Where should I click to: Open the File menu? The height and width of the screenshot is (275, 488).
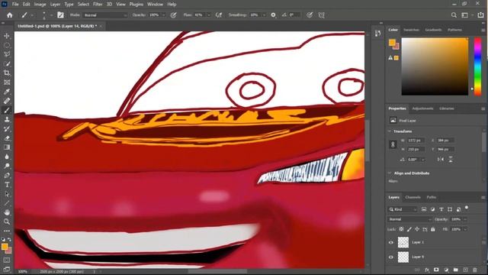pyautogui.click(x=15, y=5)
